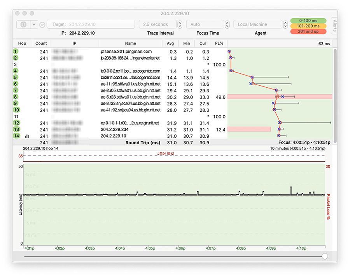The image size is (350, 277).
Task: Confirm the target using the checkmark icon
Action: [42, 24]
